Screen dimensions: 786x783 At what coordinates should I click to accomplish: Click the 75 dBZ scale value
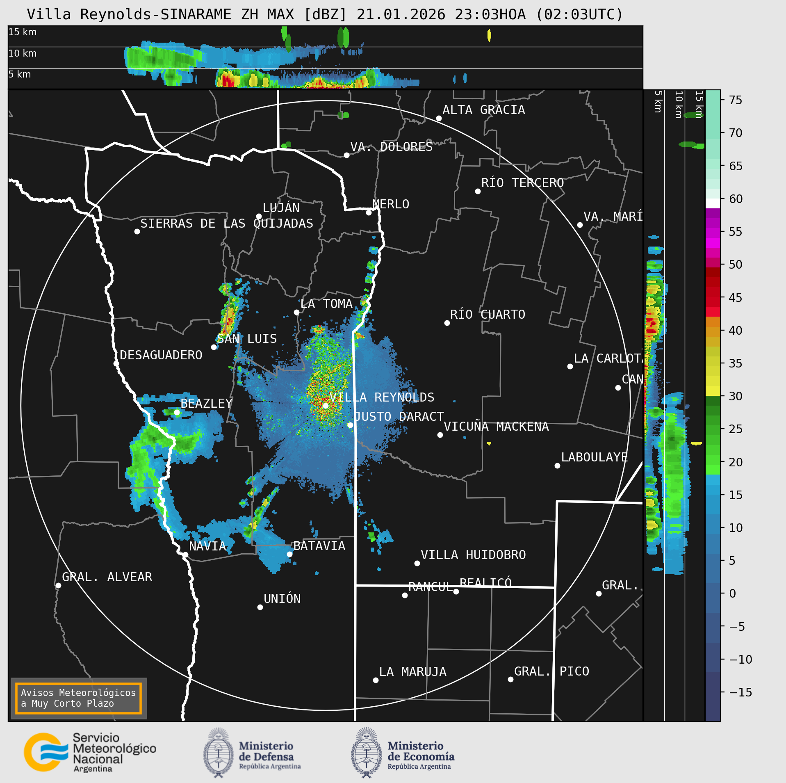(x=736, y=100)
